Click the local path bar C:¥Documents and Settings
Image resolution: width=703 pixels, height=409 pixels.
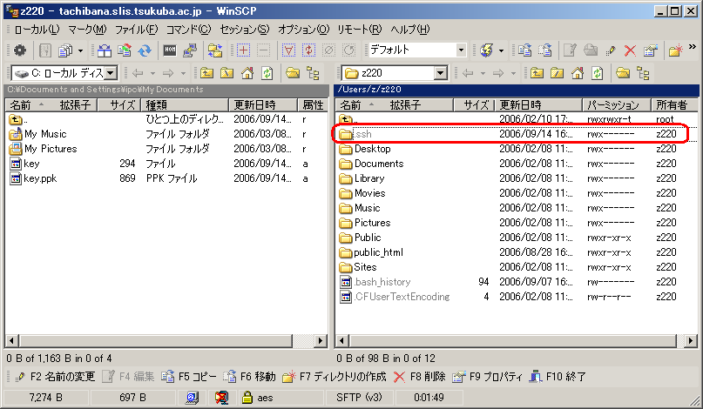(166, 90)
